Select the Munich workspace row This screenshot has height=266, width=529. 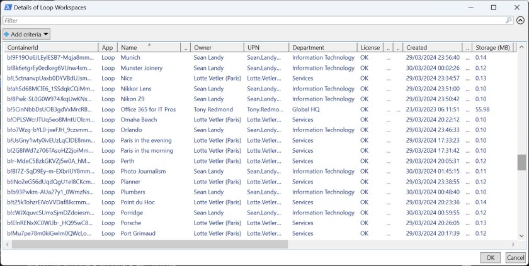[260, 58]
